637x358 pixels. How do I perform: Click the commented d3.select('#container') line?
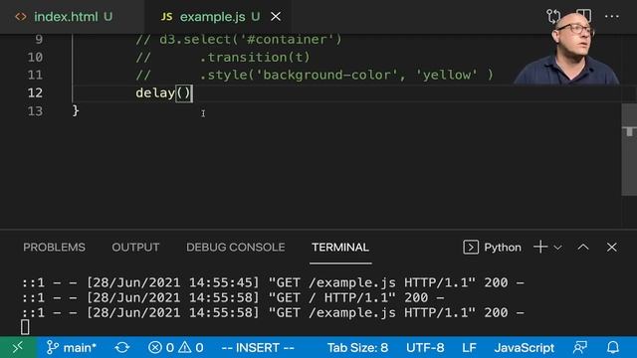[x=239, y=40]
